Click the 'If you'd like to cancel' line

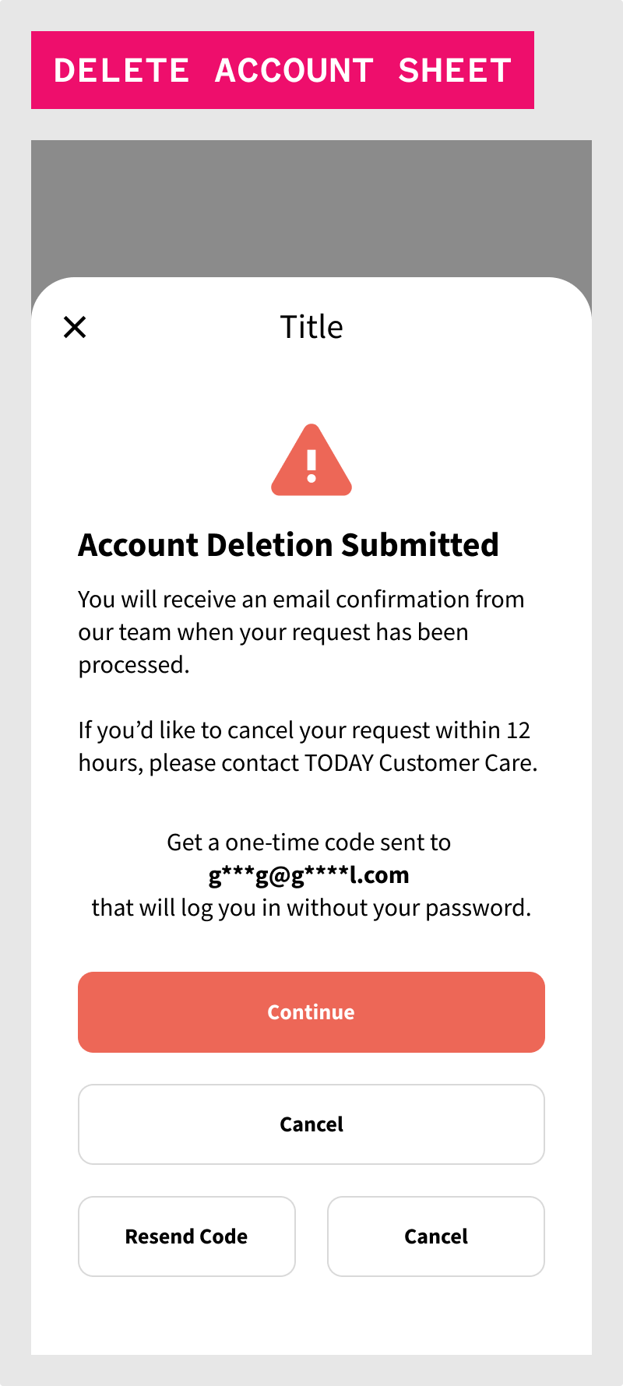click(304, 730)
